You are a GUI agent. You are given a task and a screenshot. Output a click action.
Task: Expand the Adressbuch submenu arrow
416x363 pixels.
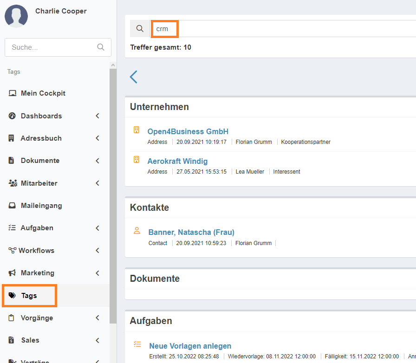[97, 138]
